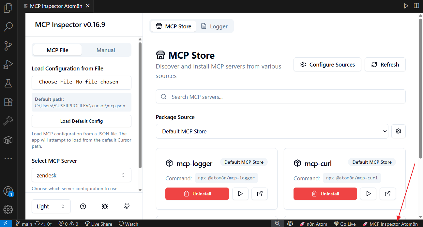Click the mcp-logger card title
This screenshot has height=227, width=423.
[x=194, y=163]
